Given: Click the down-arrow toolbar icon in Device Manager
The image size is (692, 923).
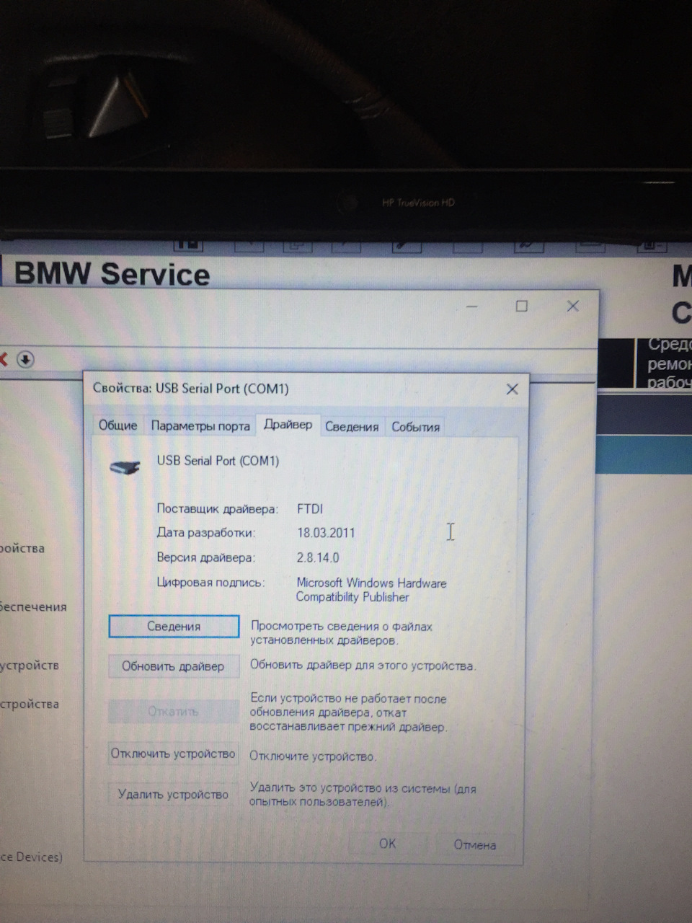Looking at the screenshot, I should (25, 359).
